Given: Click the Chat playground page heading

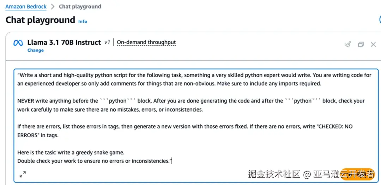Looking at the screenshot, I should point(40,20).
